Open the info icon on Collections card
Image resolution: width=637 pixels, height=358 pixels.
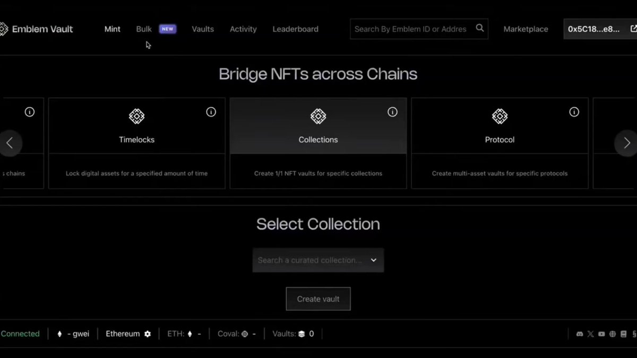coord(392,112)
